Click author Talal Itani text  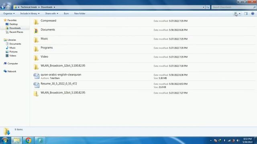(55, 78)
